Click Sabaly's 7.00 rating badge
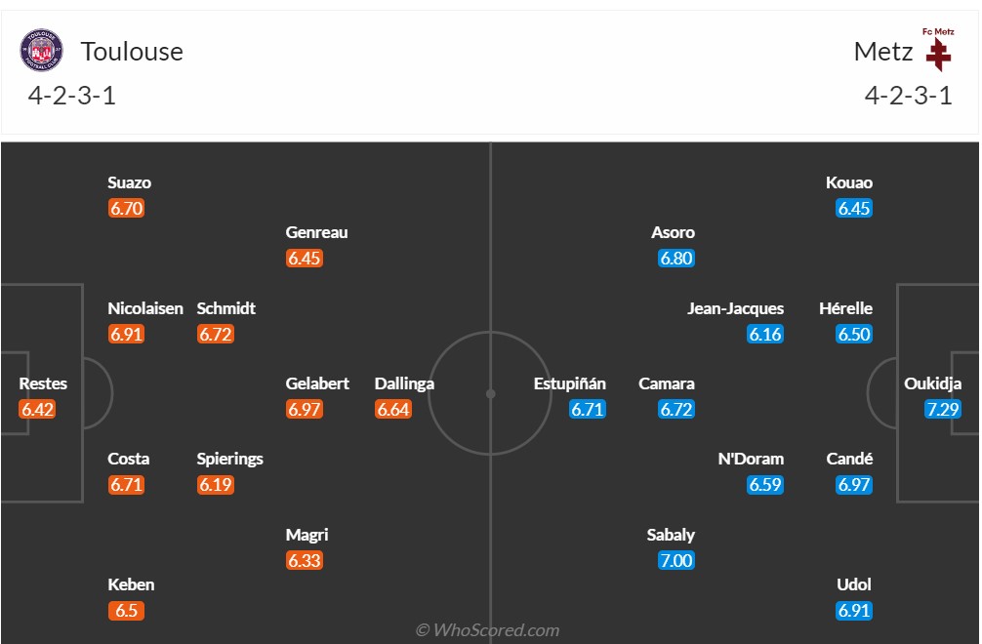The height and width of the screenshot is (644, 982). tap(676, 560)
